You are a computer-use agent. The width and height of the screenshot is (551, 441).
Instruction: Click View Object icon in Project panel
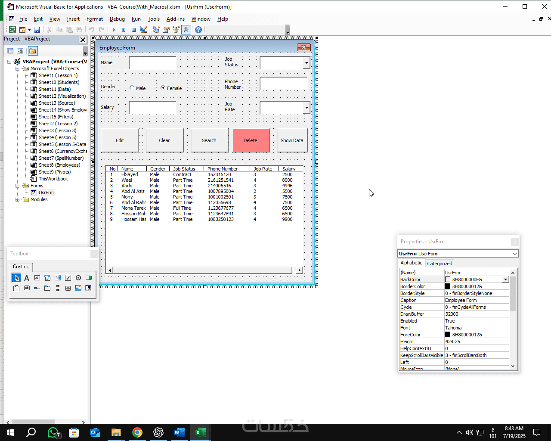click(20, 51)
